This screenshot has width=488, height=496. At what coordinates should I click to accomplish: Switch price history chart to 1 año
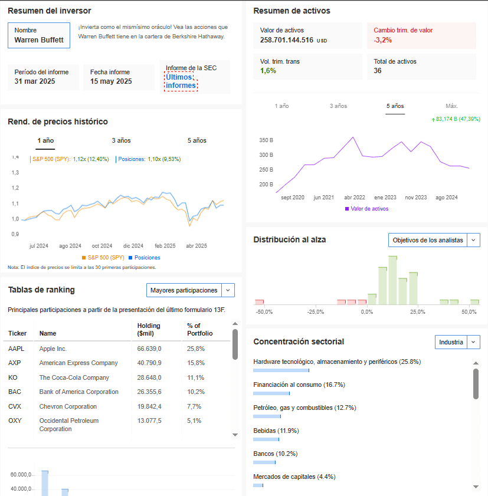pyautogui.click(x=45, y=140)
